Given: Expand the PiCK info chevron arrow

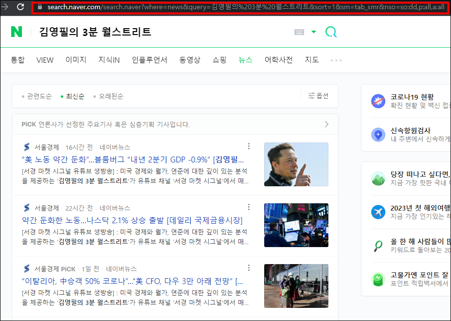Looking at the screenshot, I should [326, 124].
